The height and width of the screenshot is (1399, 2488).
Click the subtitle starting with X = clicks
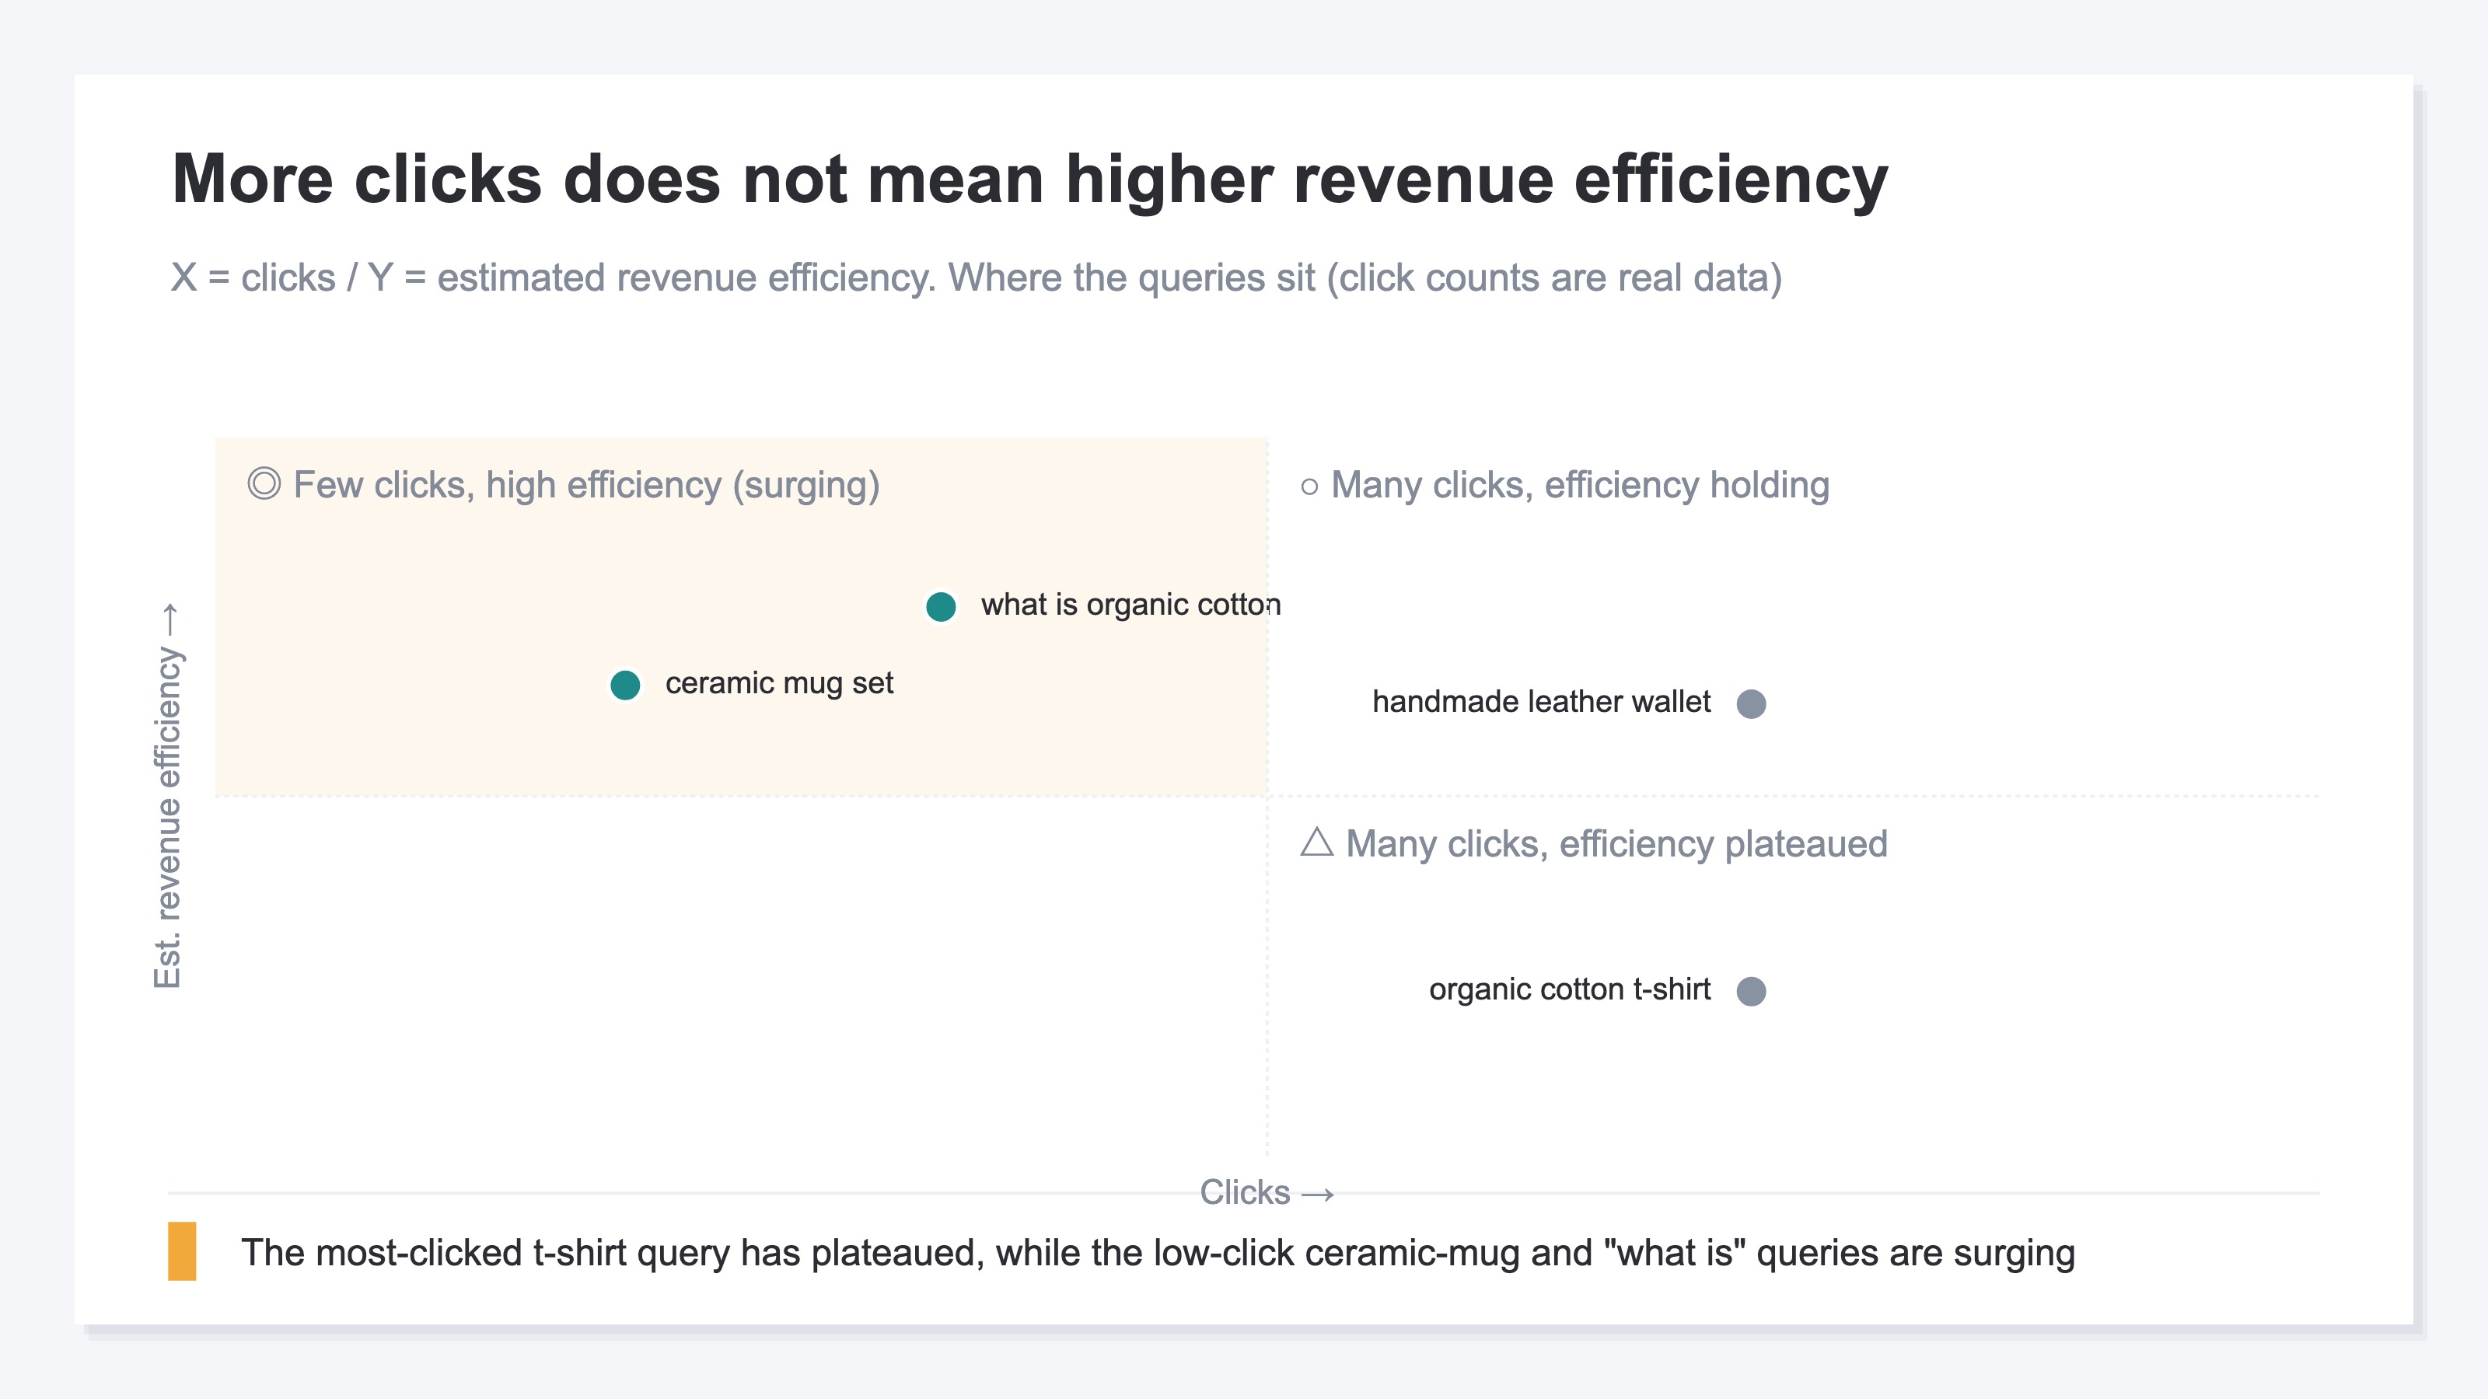click(x=977, y=278)
